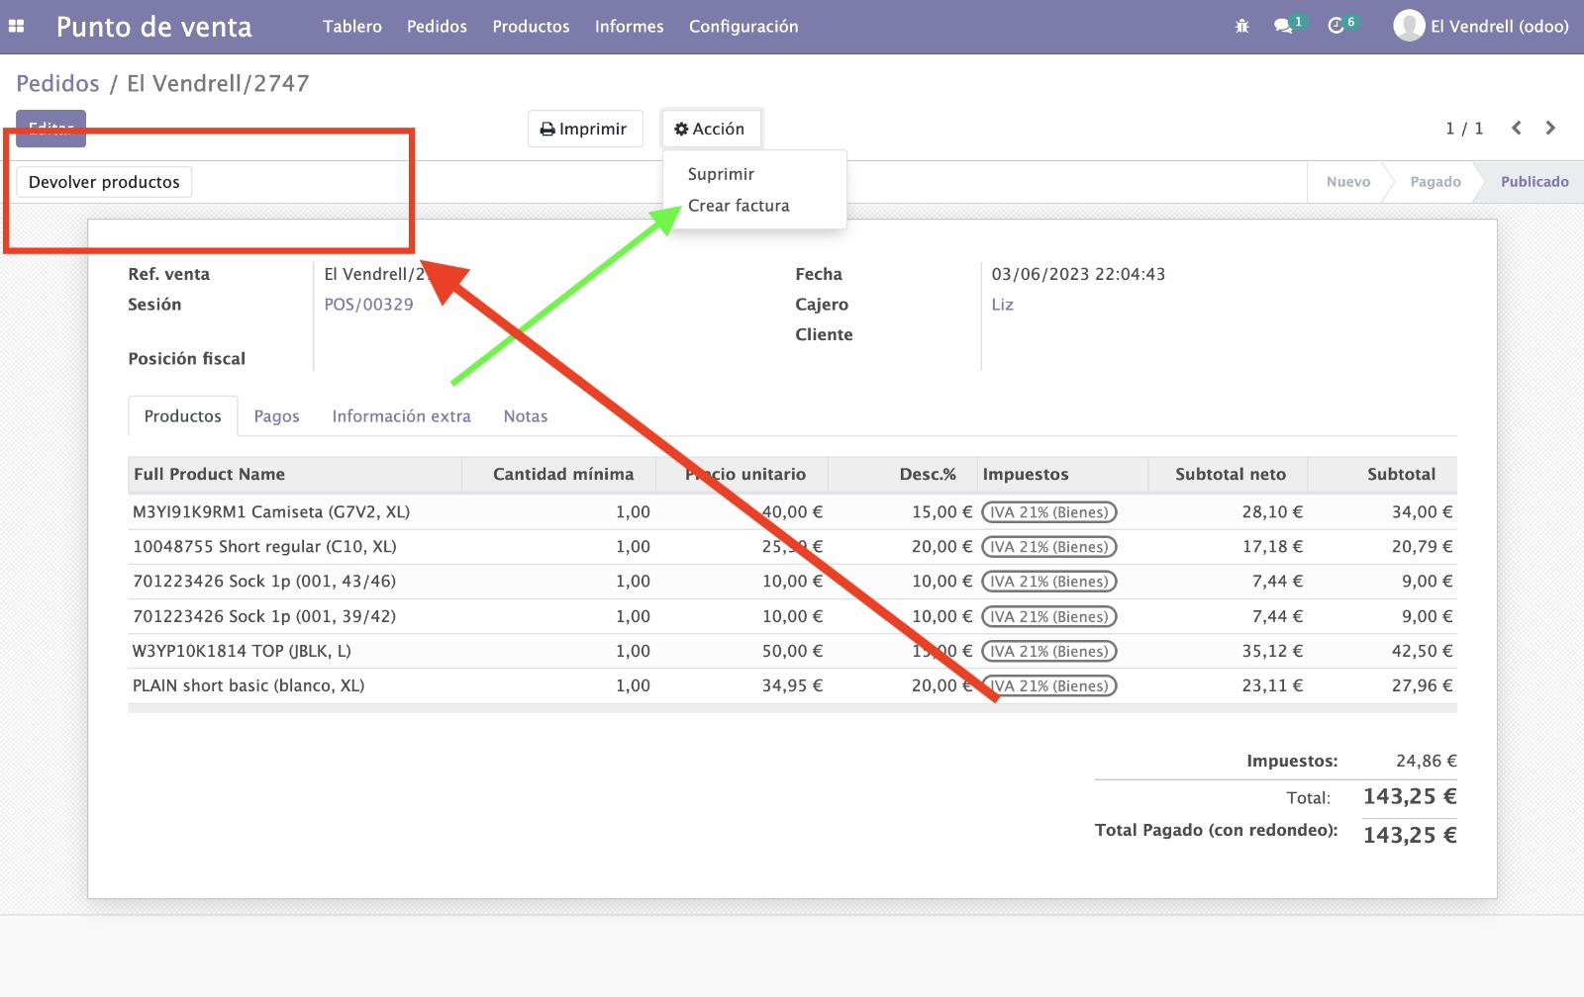The width and height of the screenshot is (1584, 997).
Task: Toggle the Acción dropdown menu
Action: 710,129
